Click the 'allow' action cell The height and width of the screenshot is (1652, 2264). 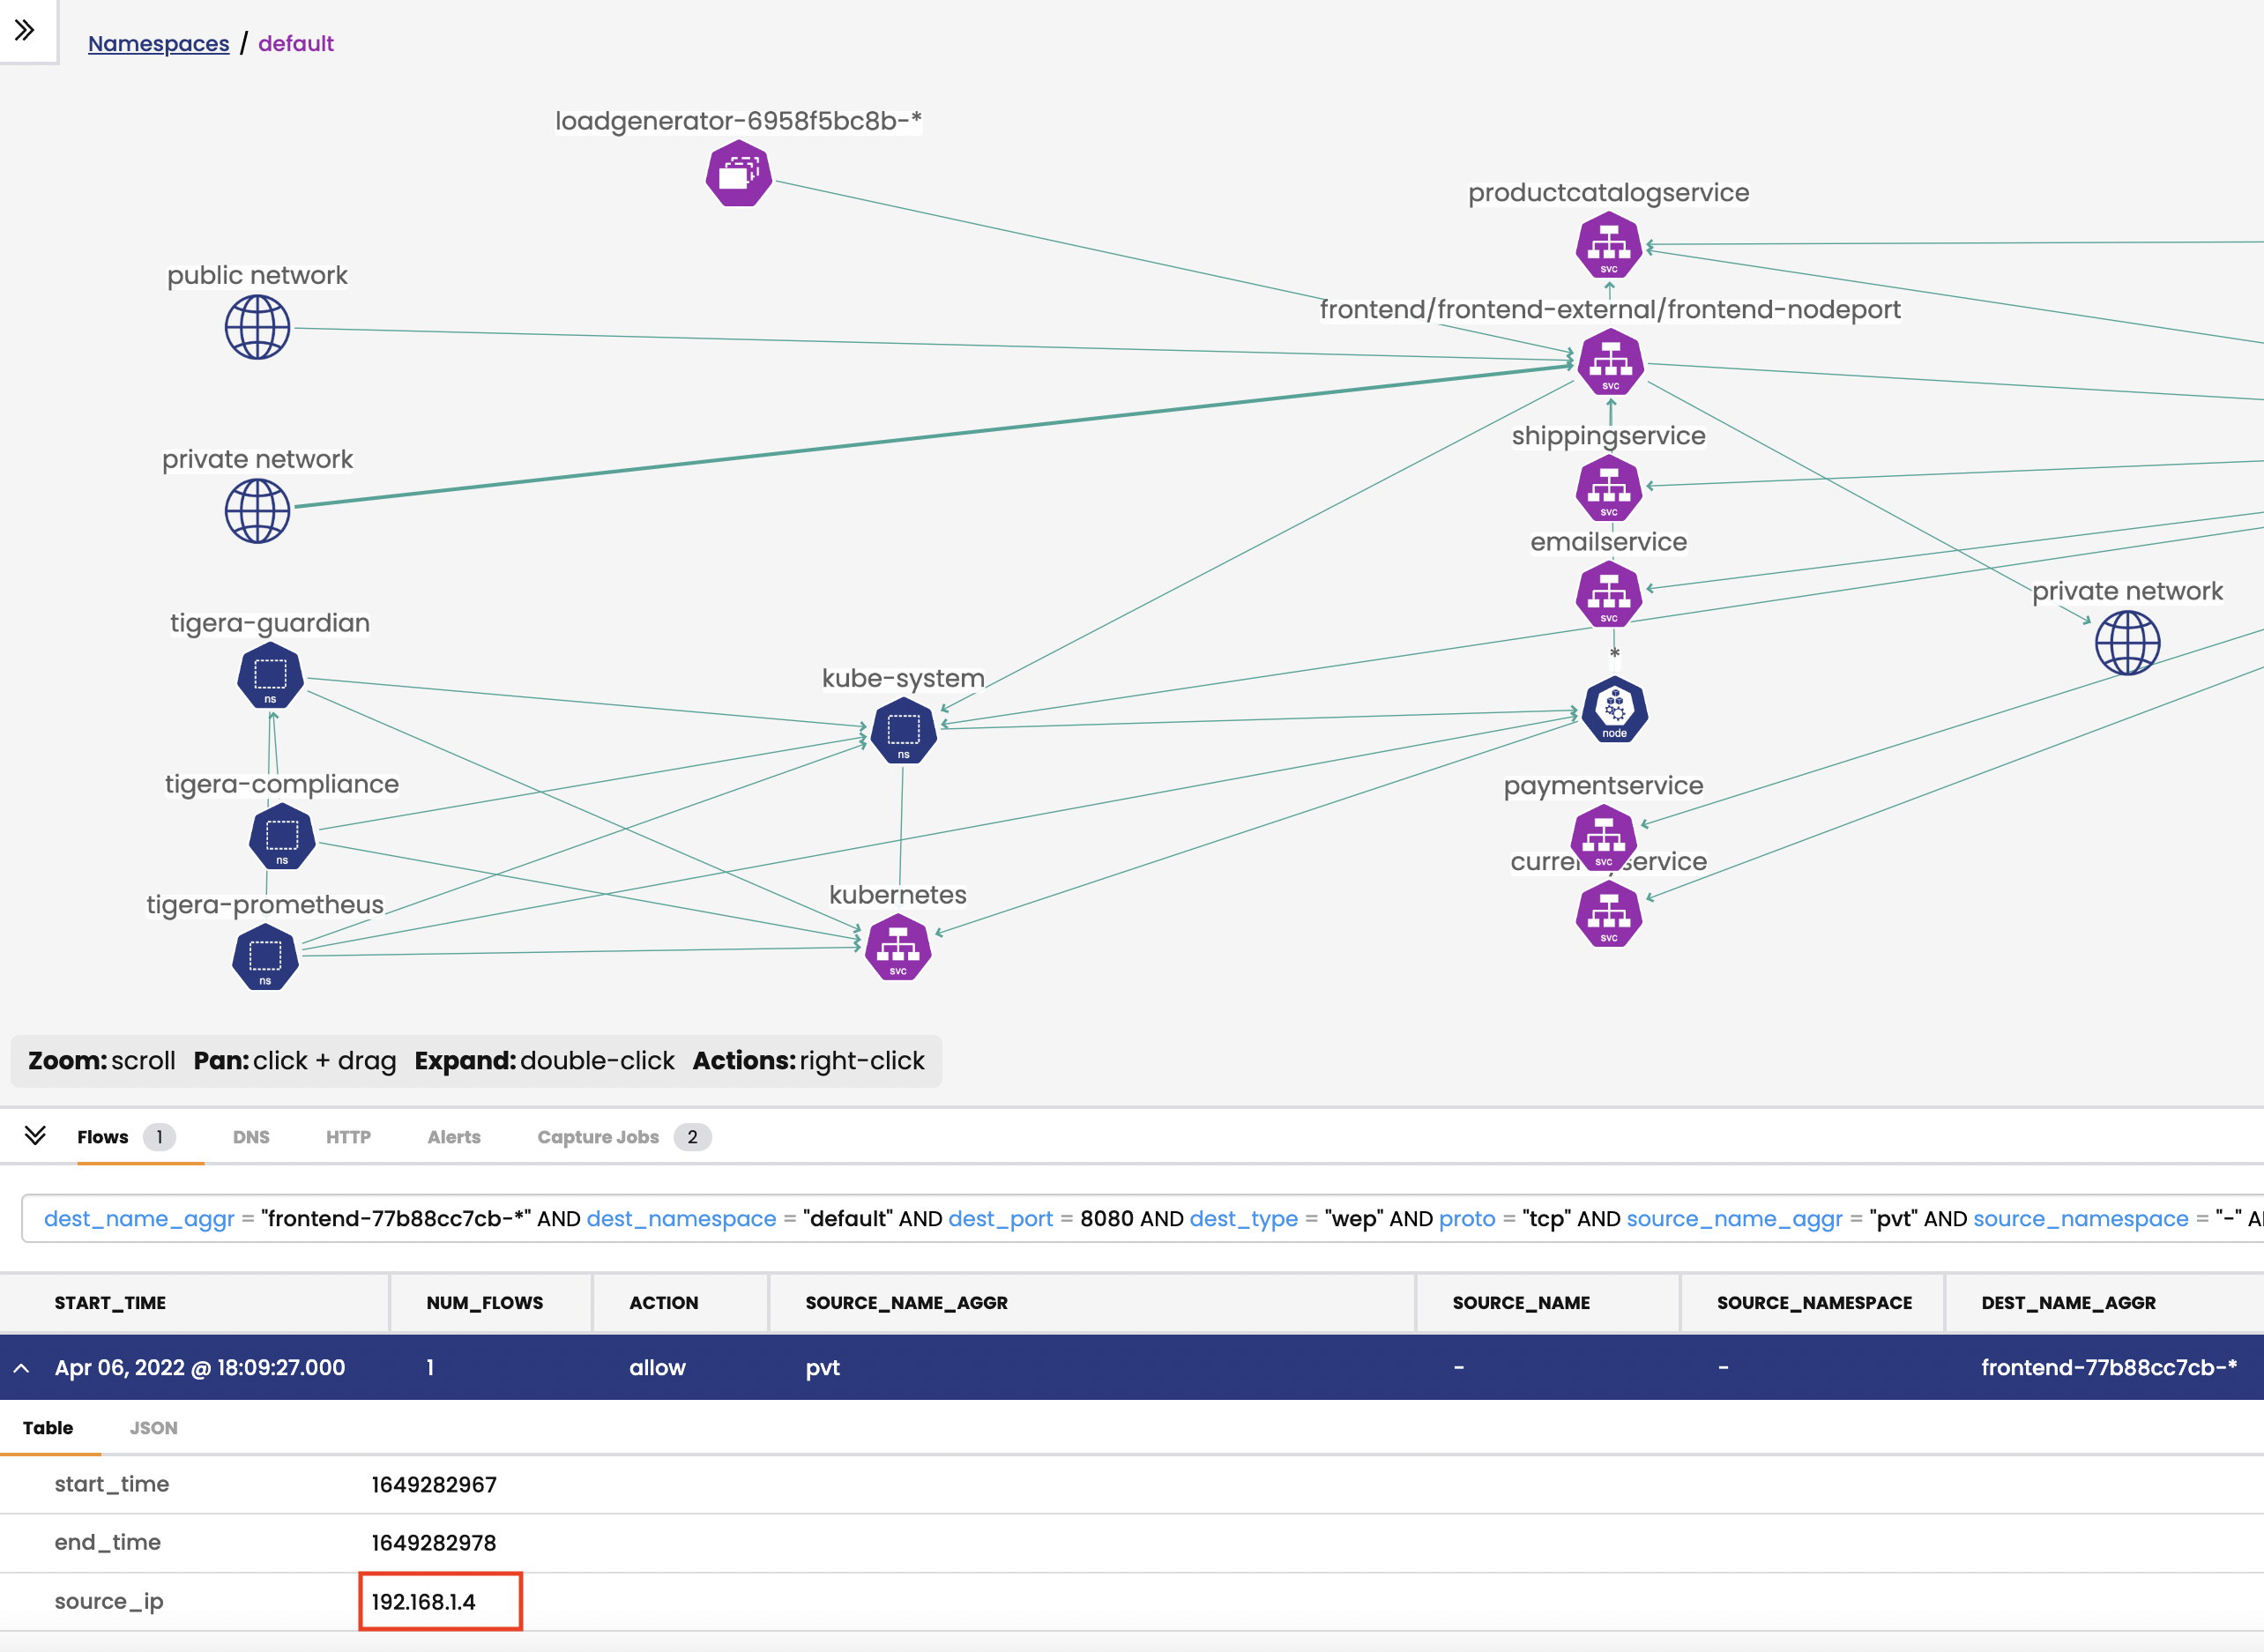click(657, 1368)
